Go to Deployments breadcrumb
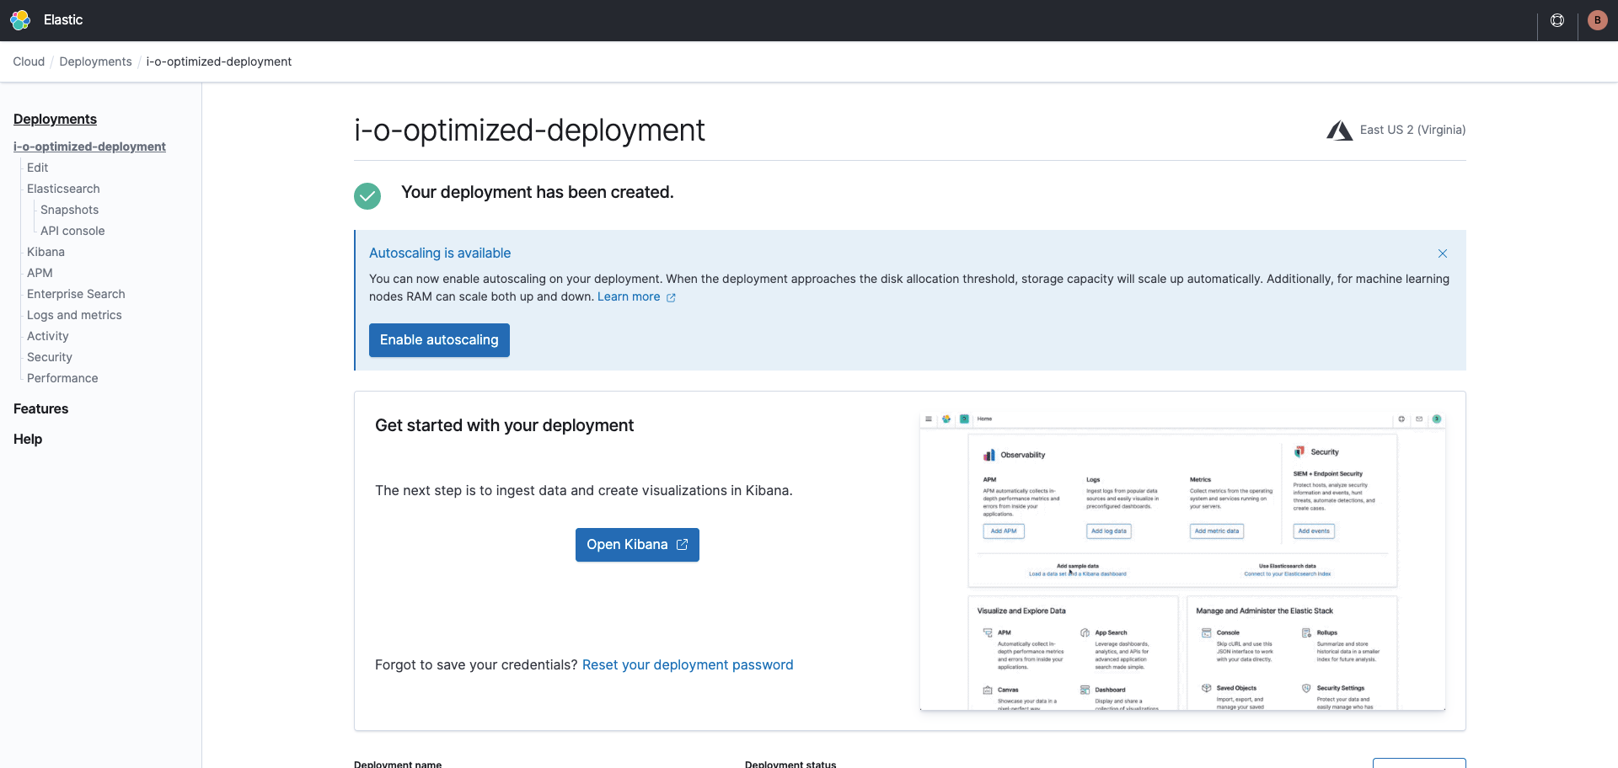 tap(95, 61)
